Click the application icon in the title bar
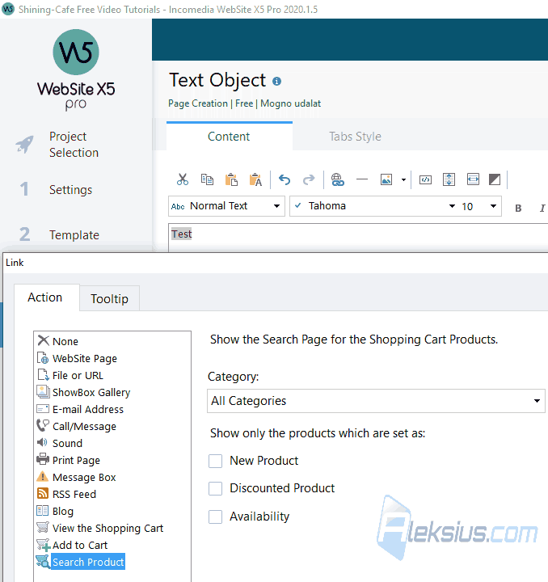548x582 pixels. (8, 9)
